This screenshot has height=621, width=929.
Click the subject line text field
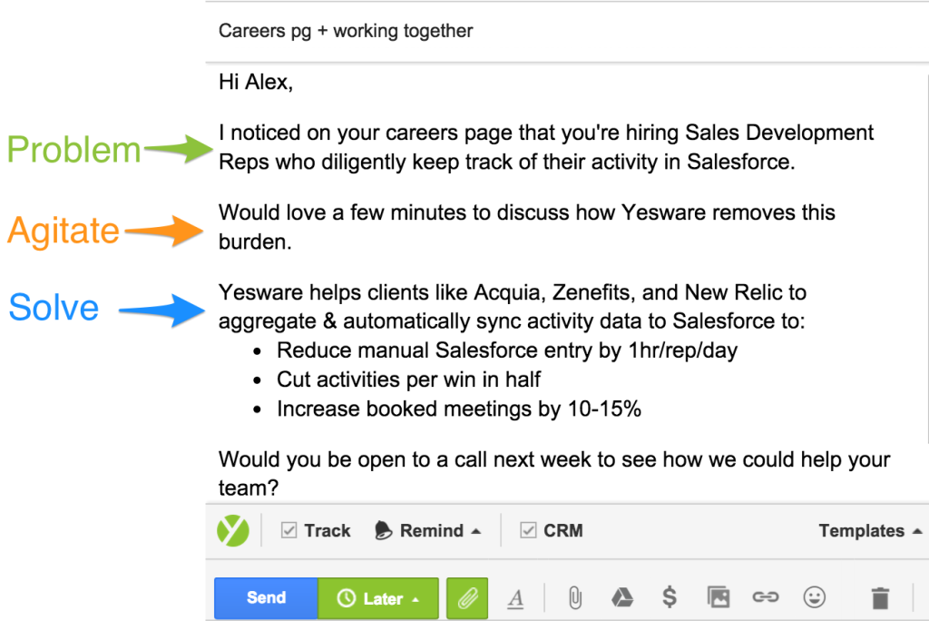345,30
